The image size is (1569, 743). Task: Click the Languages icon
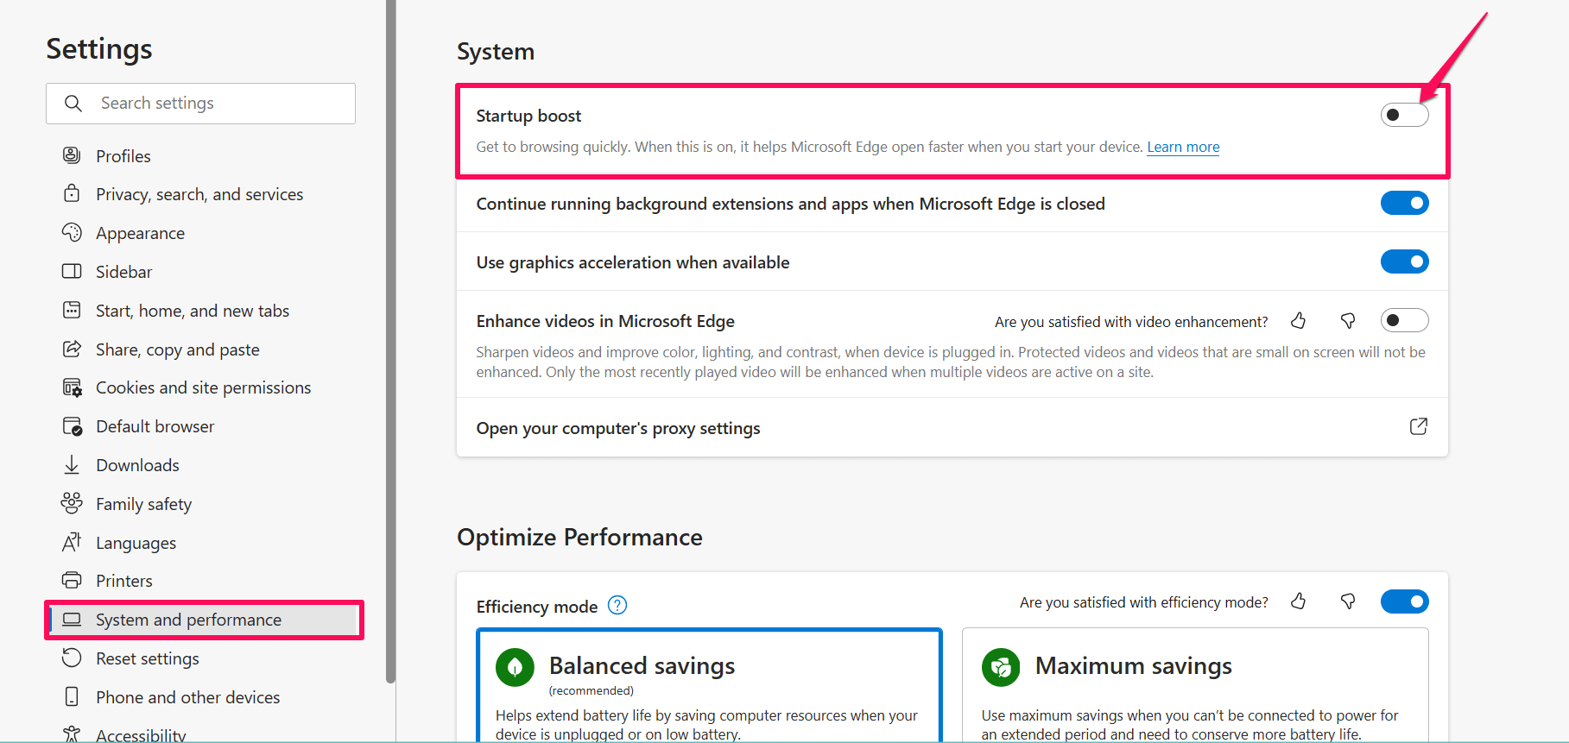(72, 542)
